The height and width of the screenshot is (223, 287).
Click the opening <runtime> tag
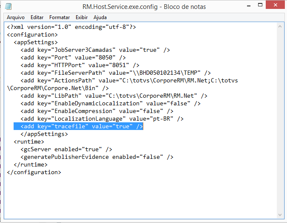(29, 142)
